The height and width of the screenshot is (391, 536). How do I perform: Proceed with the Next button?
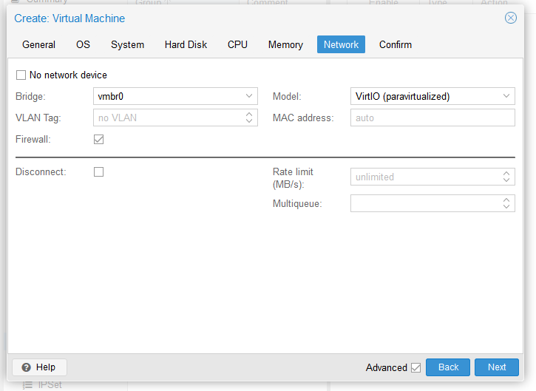[x=496, y=367]
